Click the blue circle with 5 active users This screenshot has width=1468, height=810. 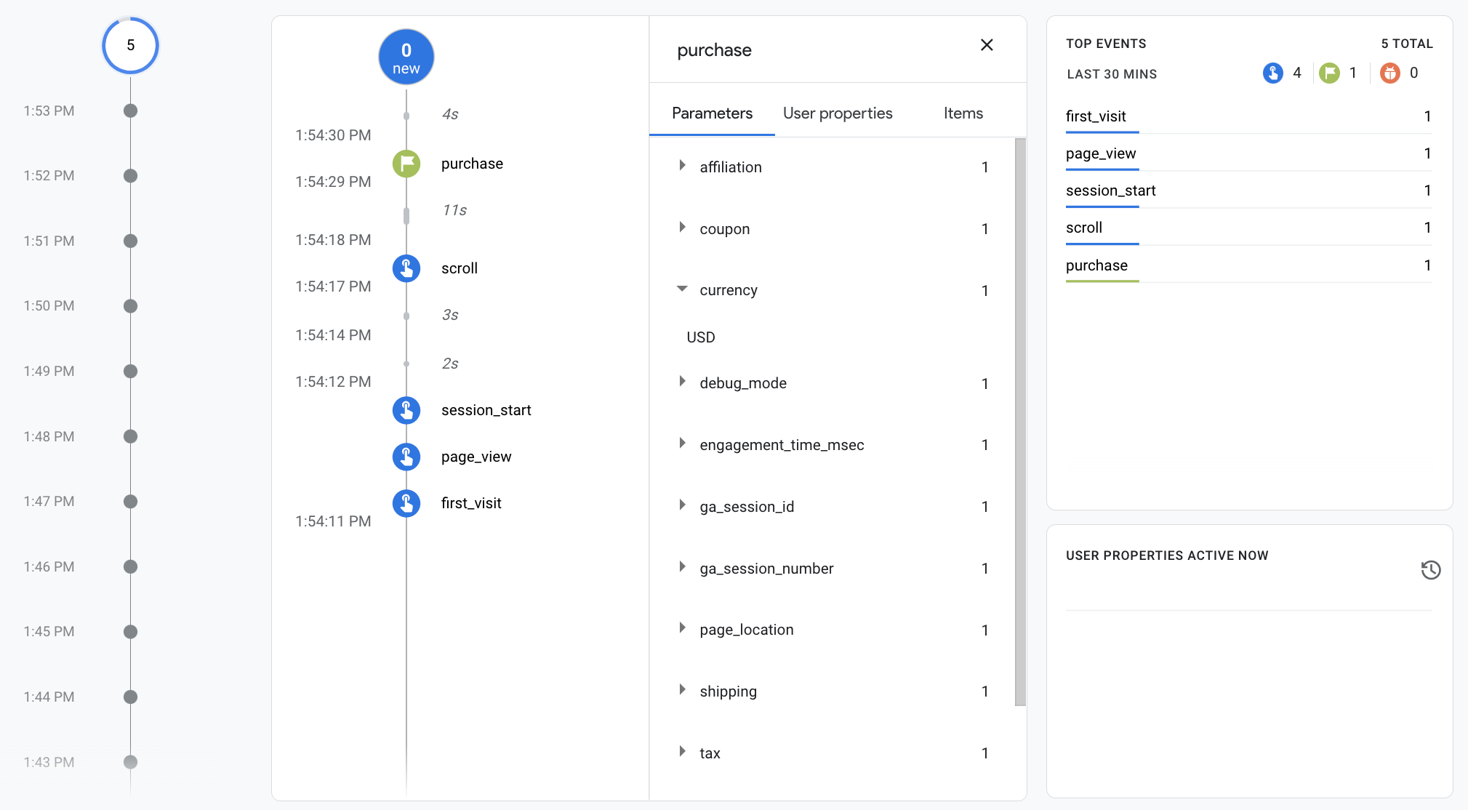pos(129,45)
